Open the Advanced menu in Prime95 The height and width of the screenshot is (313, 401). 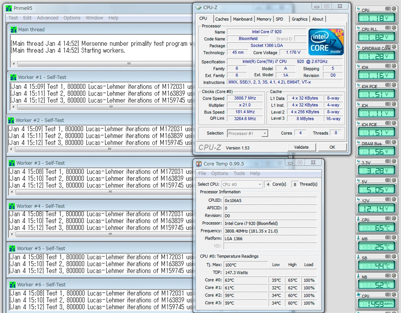pos(47,18)
